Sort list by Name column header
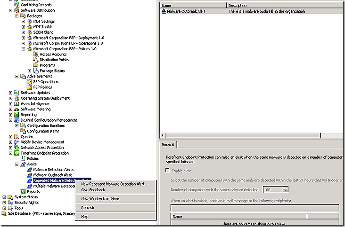345x227 pixels. click(193, 5)
